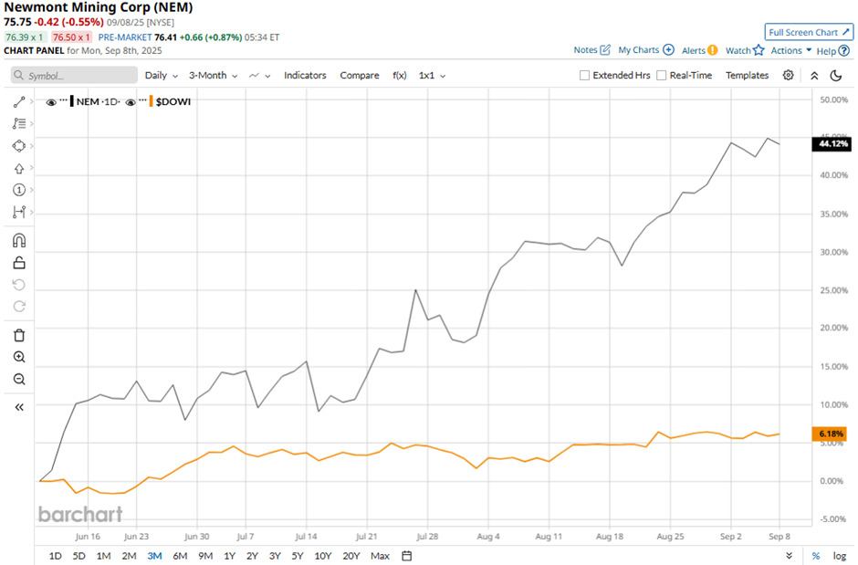Enable the Real-Time checkbox
The width and height of the screenshot is (858, 565).
[x=661, y=76]
